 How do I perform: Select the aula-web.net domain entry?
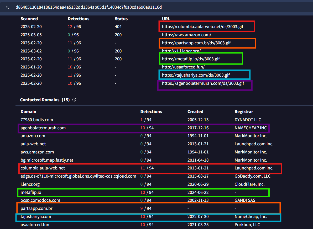click(33, 144)
